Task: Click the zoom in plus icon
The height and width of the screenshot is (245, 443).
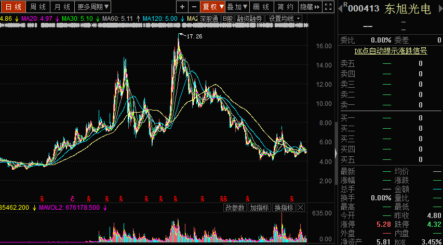Action: (x=182, y=7)
